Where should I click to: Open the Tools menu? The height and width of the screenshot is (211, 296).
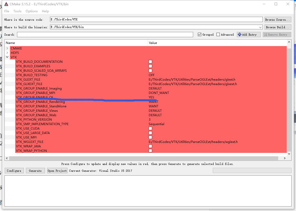(17, 11)
